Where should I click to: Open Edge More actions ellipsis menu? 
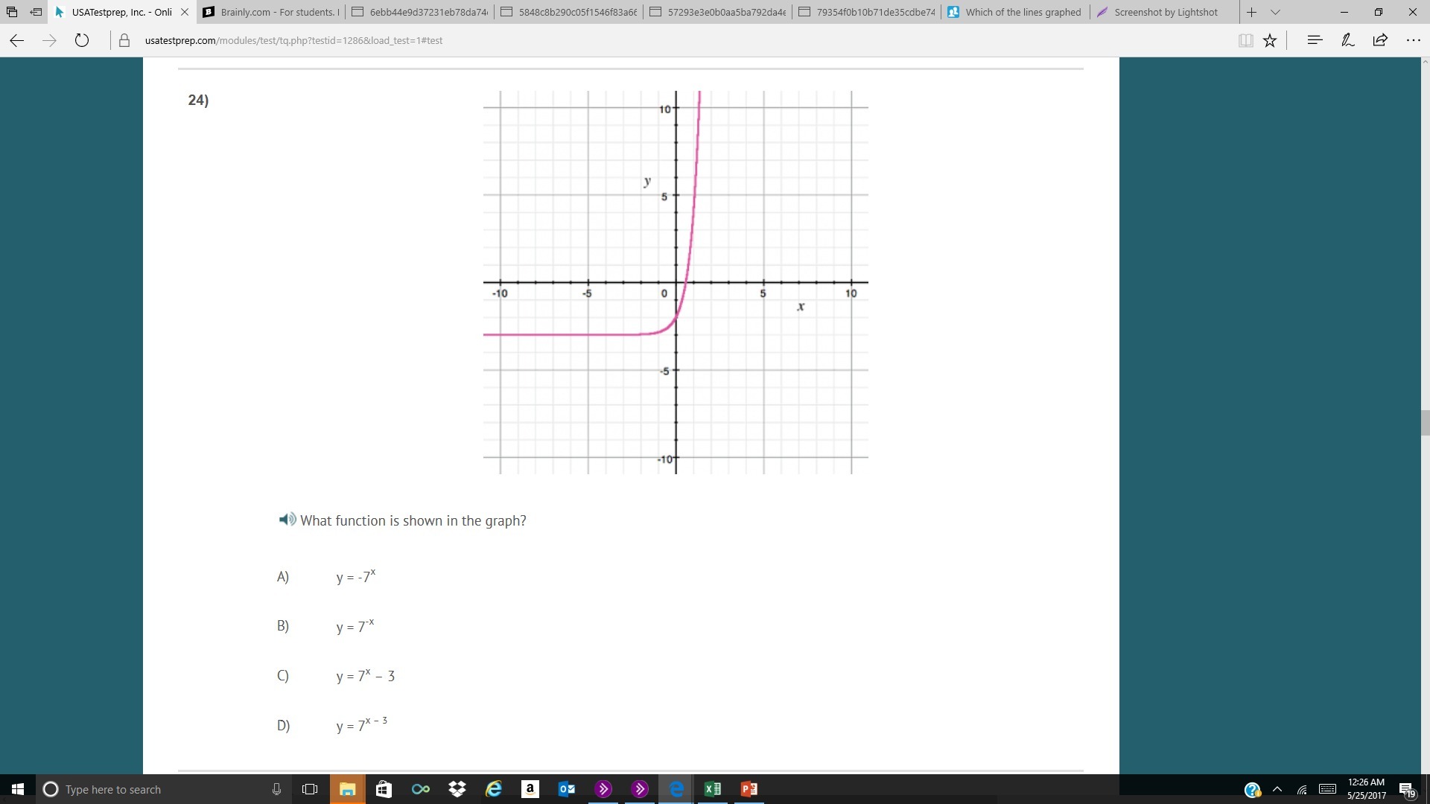pyautogui.click(x=1413, y=40)
